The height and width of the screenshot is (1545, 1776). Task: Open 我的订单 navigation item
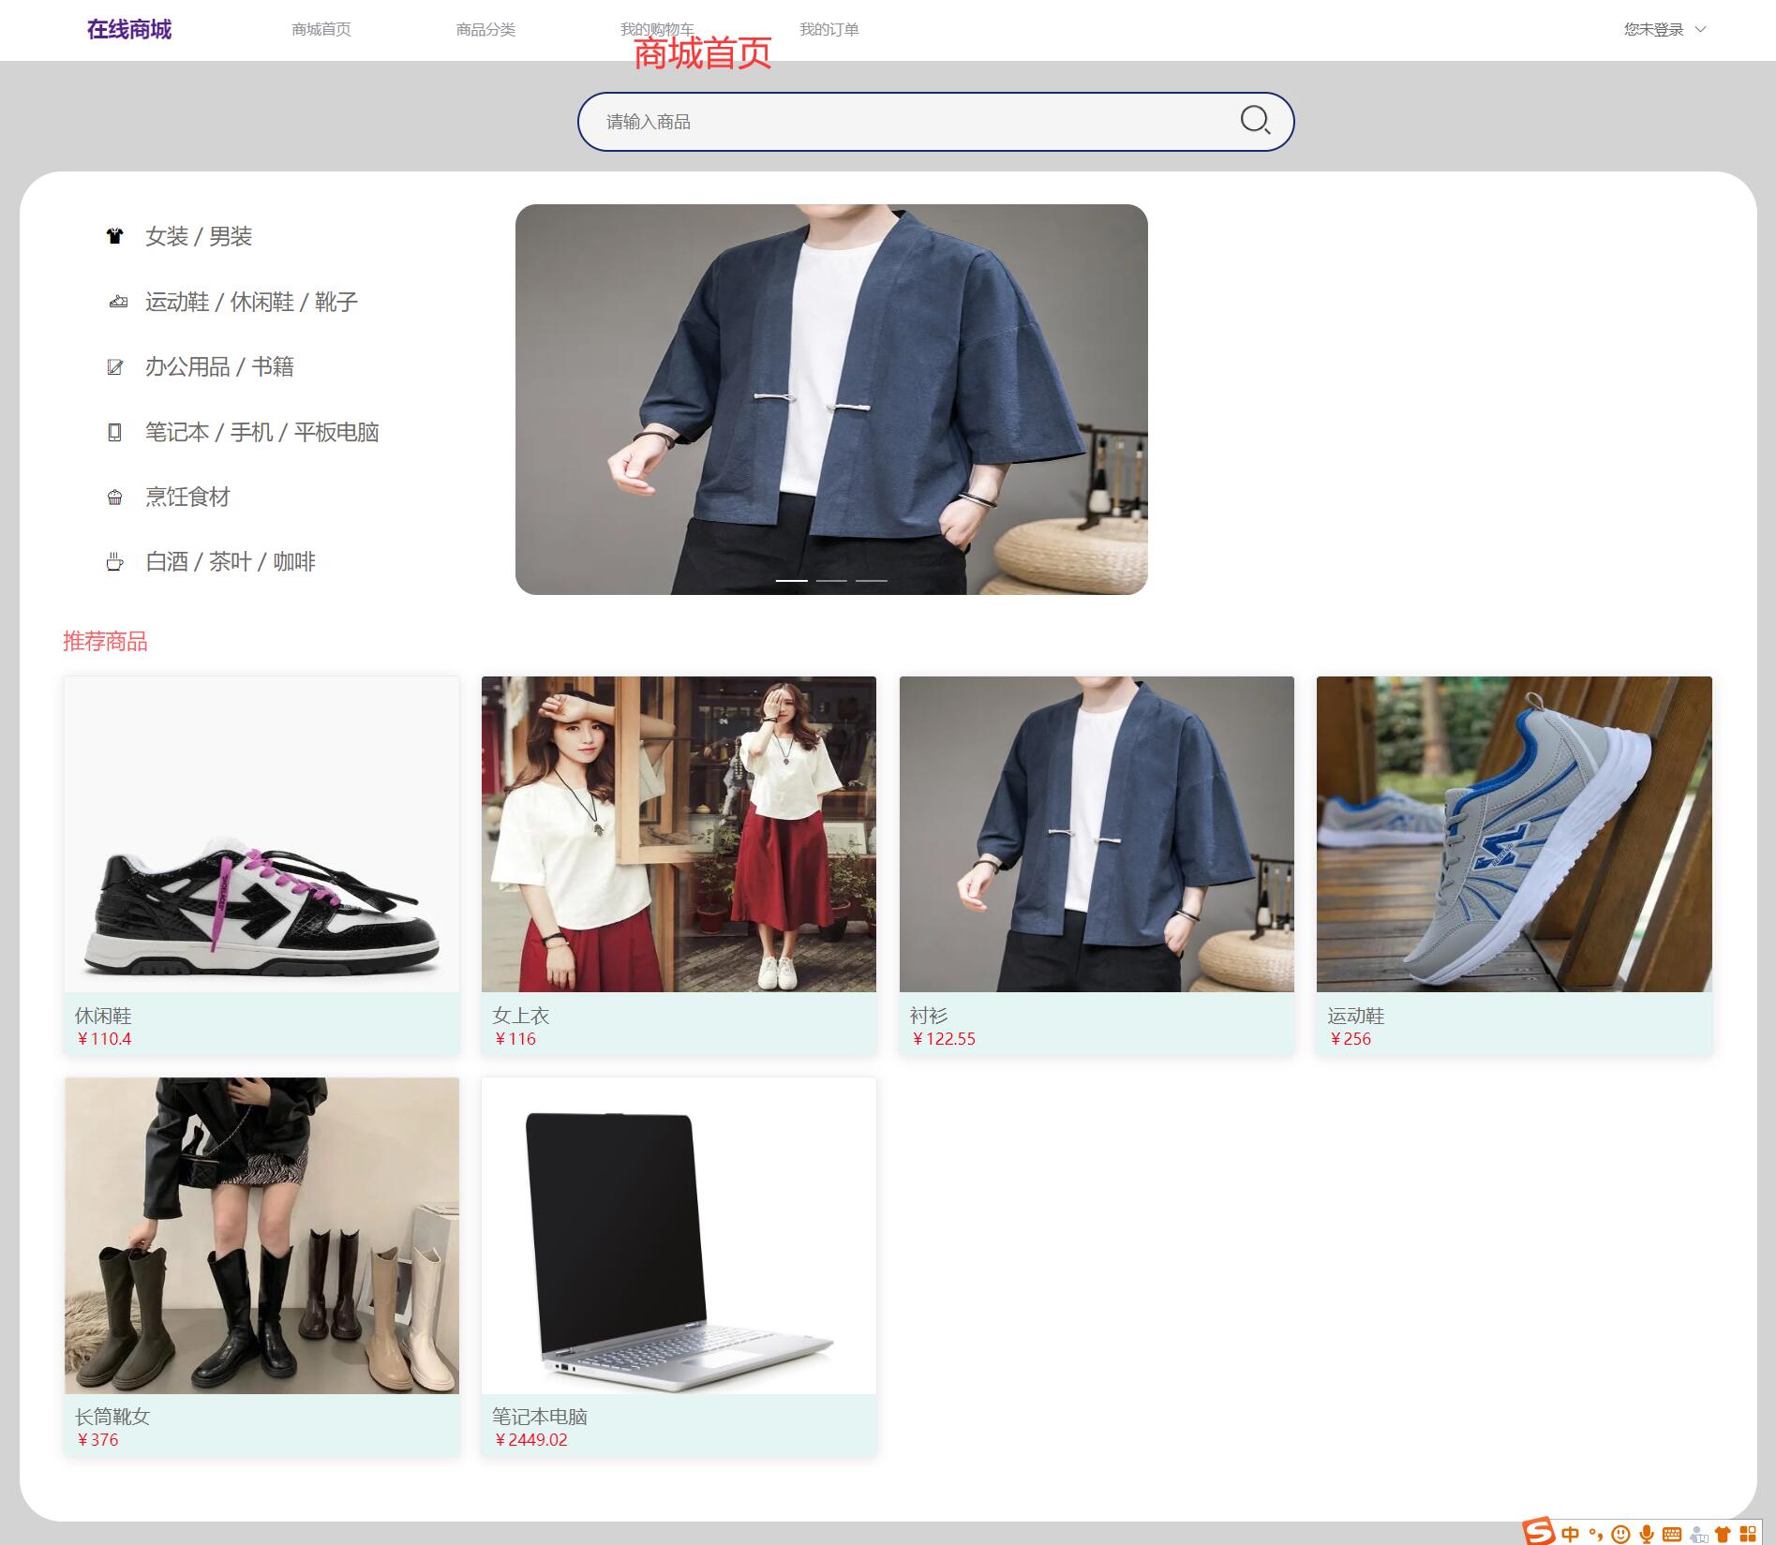828,30
